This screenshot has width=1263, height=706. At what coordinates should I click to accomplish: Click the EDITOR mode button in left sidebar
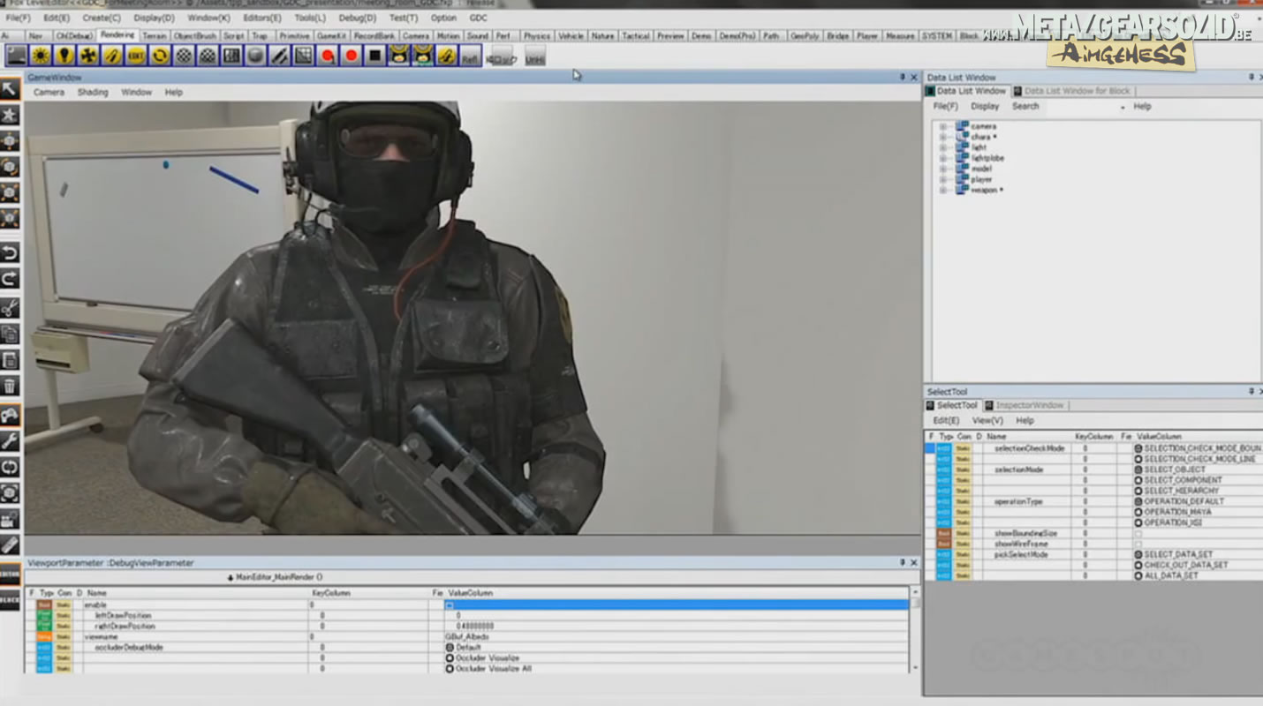(11, 574)
